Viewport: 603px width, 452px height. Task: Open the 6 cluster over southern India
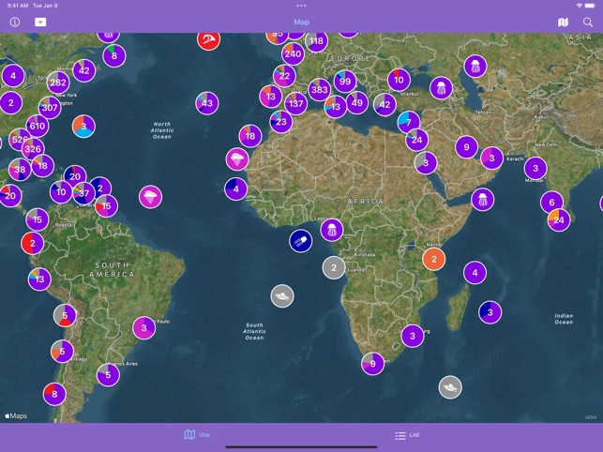pos(551,203)
